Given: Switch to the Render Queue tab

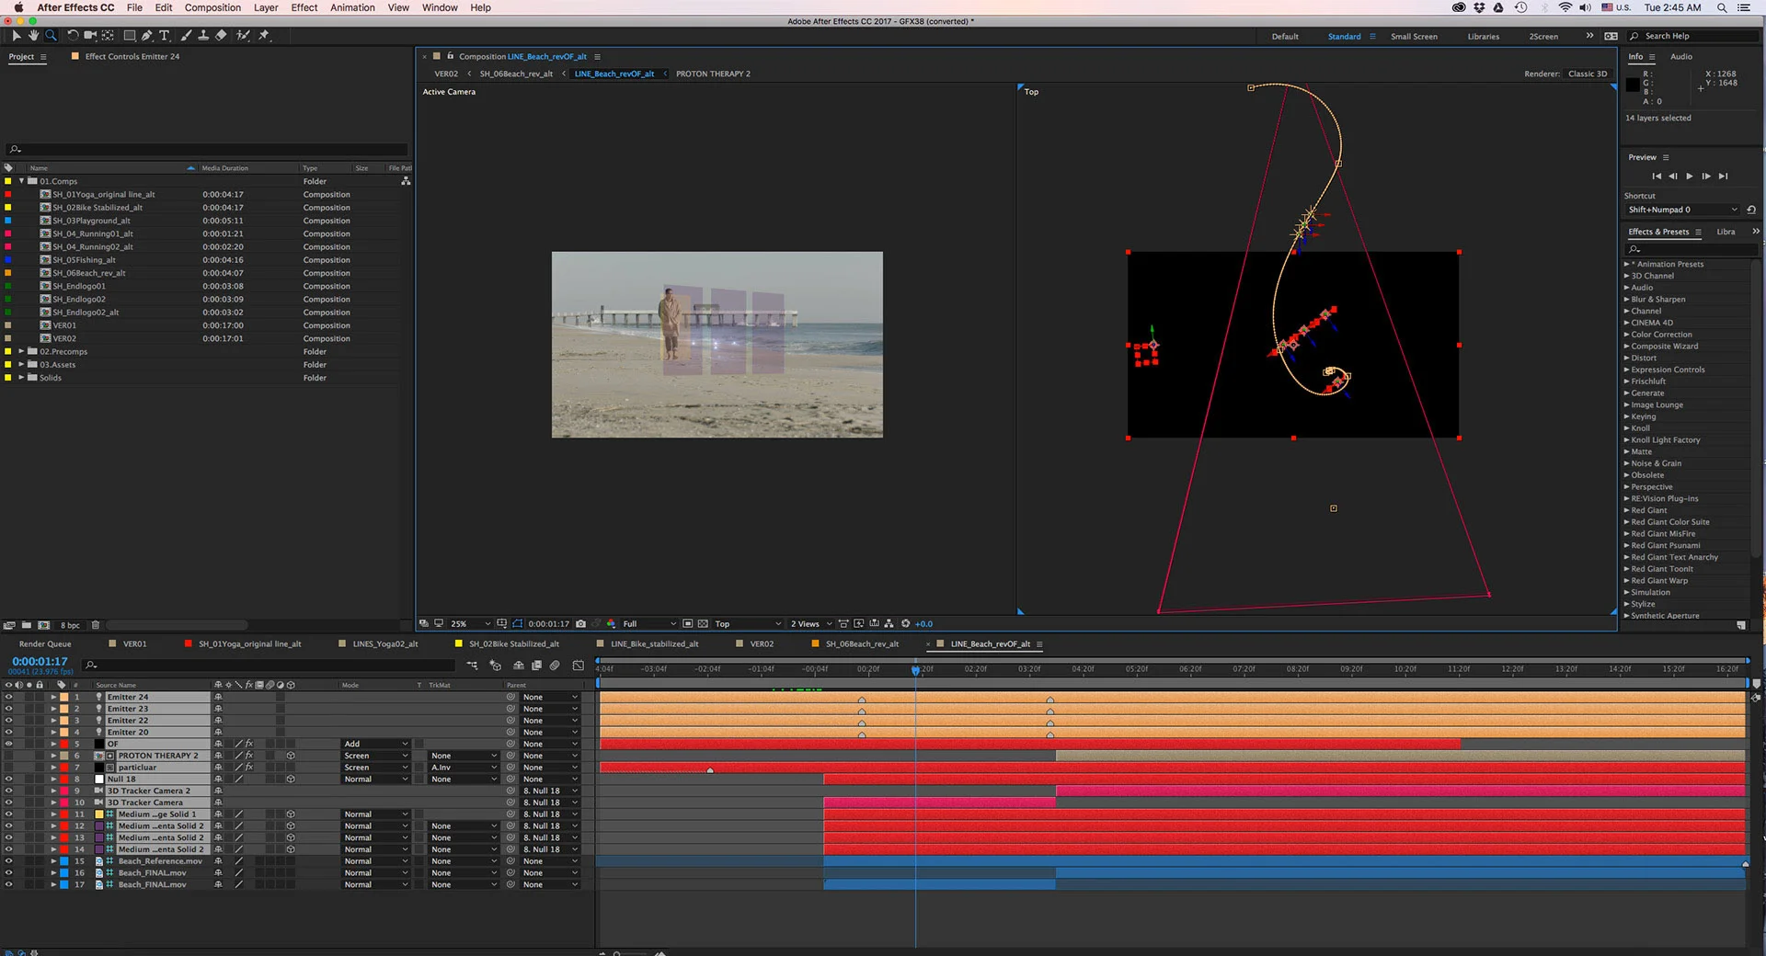Looking at the screenshot, I should 45,644.
